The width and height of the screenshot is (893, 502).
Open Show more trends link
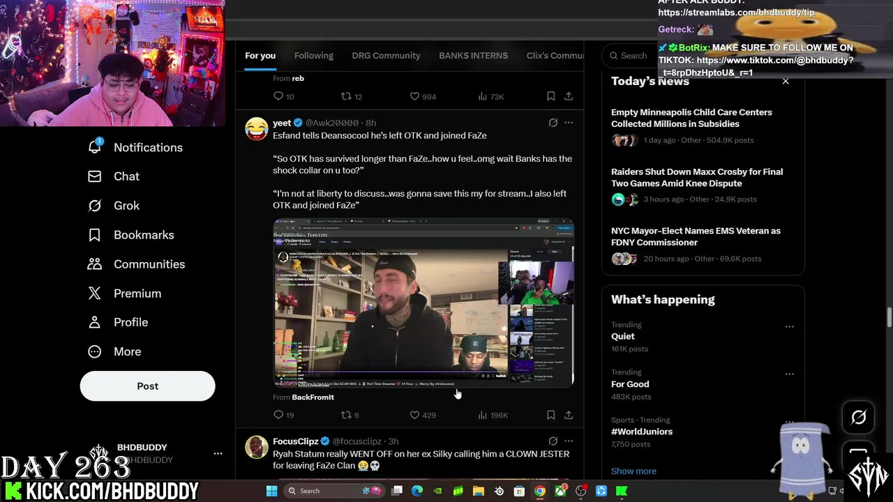[633, 471]
